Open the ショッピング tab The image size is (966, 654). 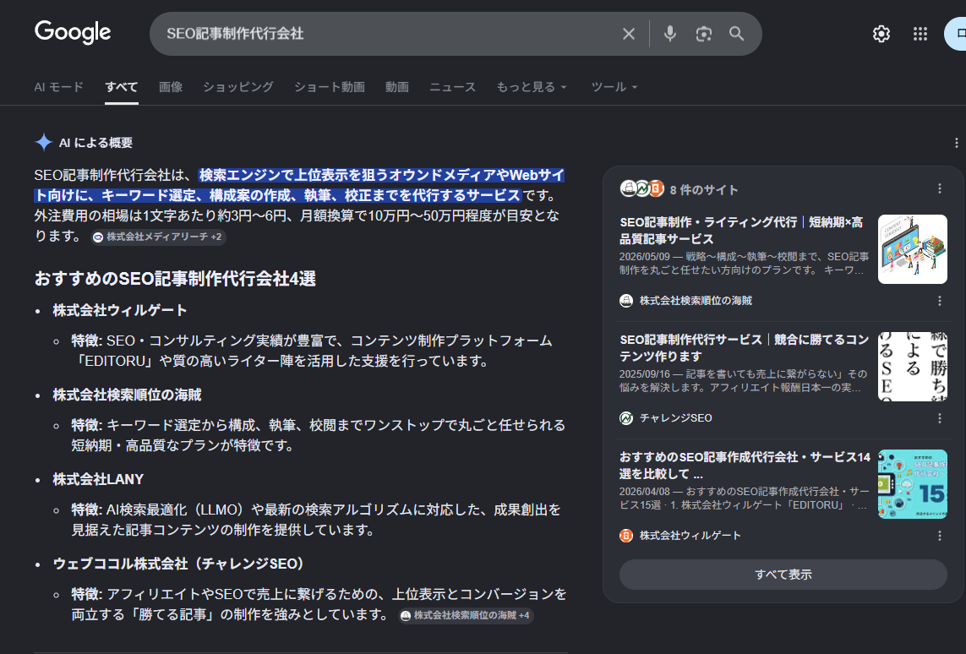point(238,87)
